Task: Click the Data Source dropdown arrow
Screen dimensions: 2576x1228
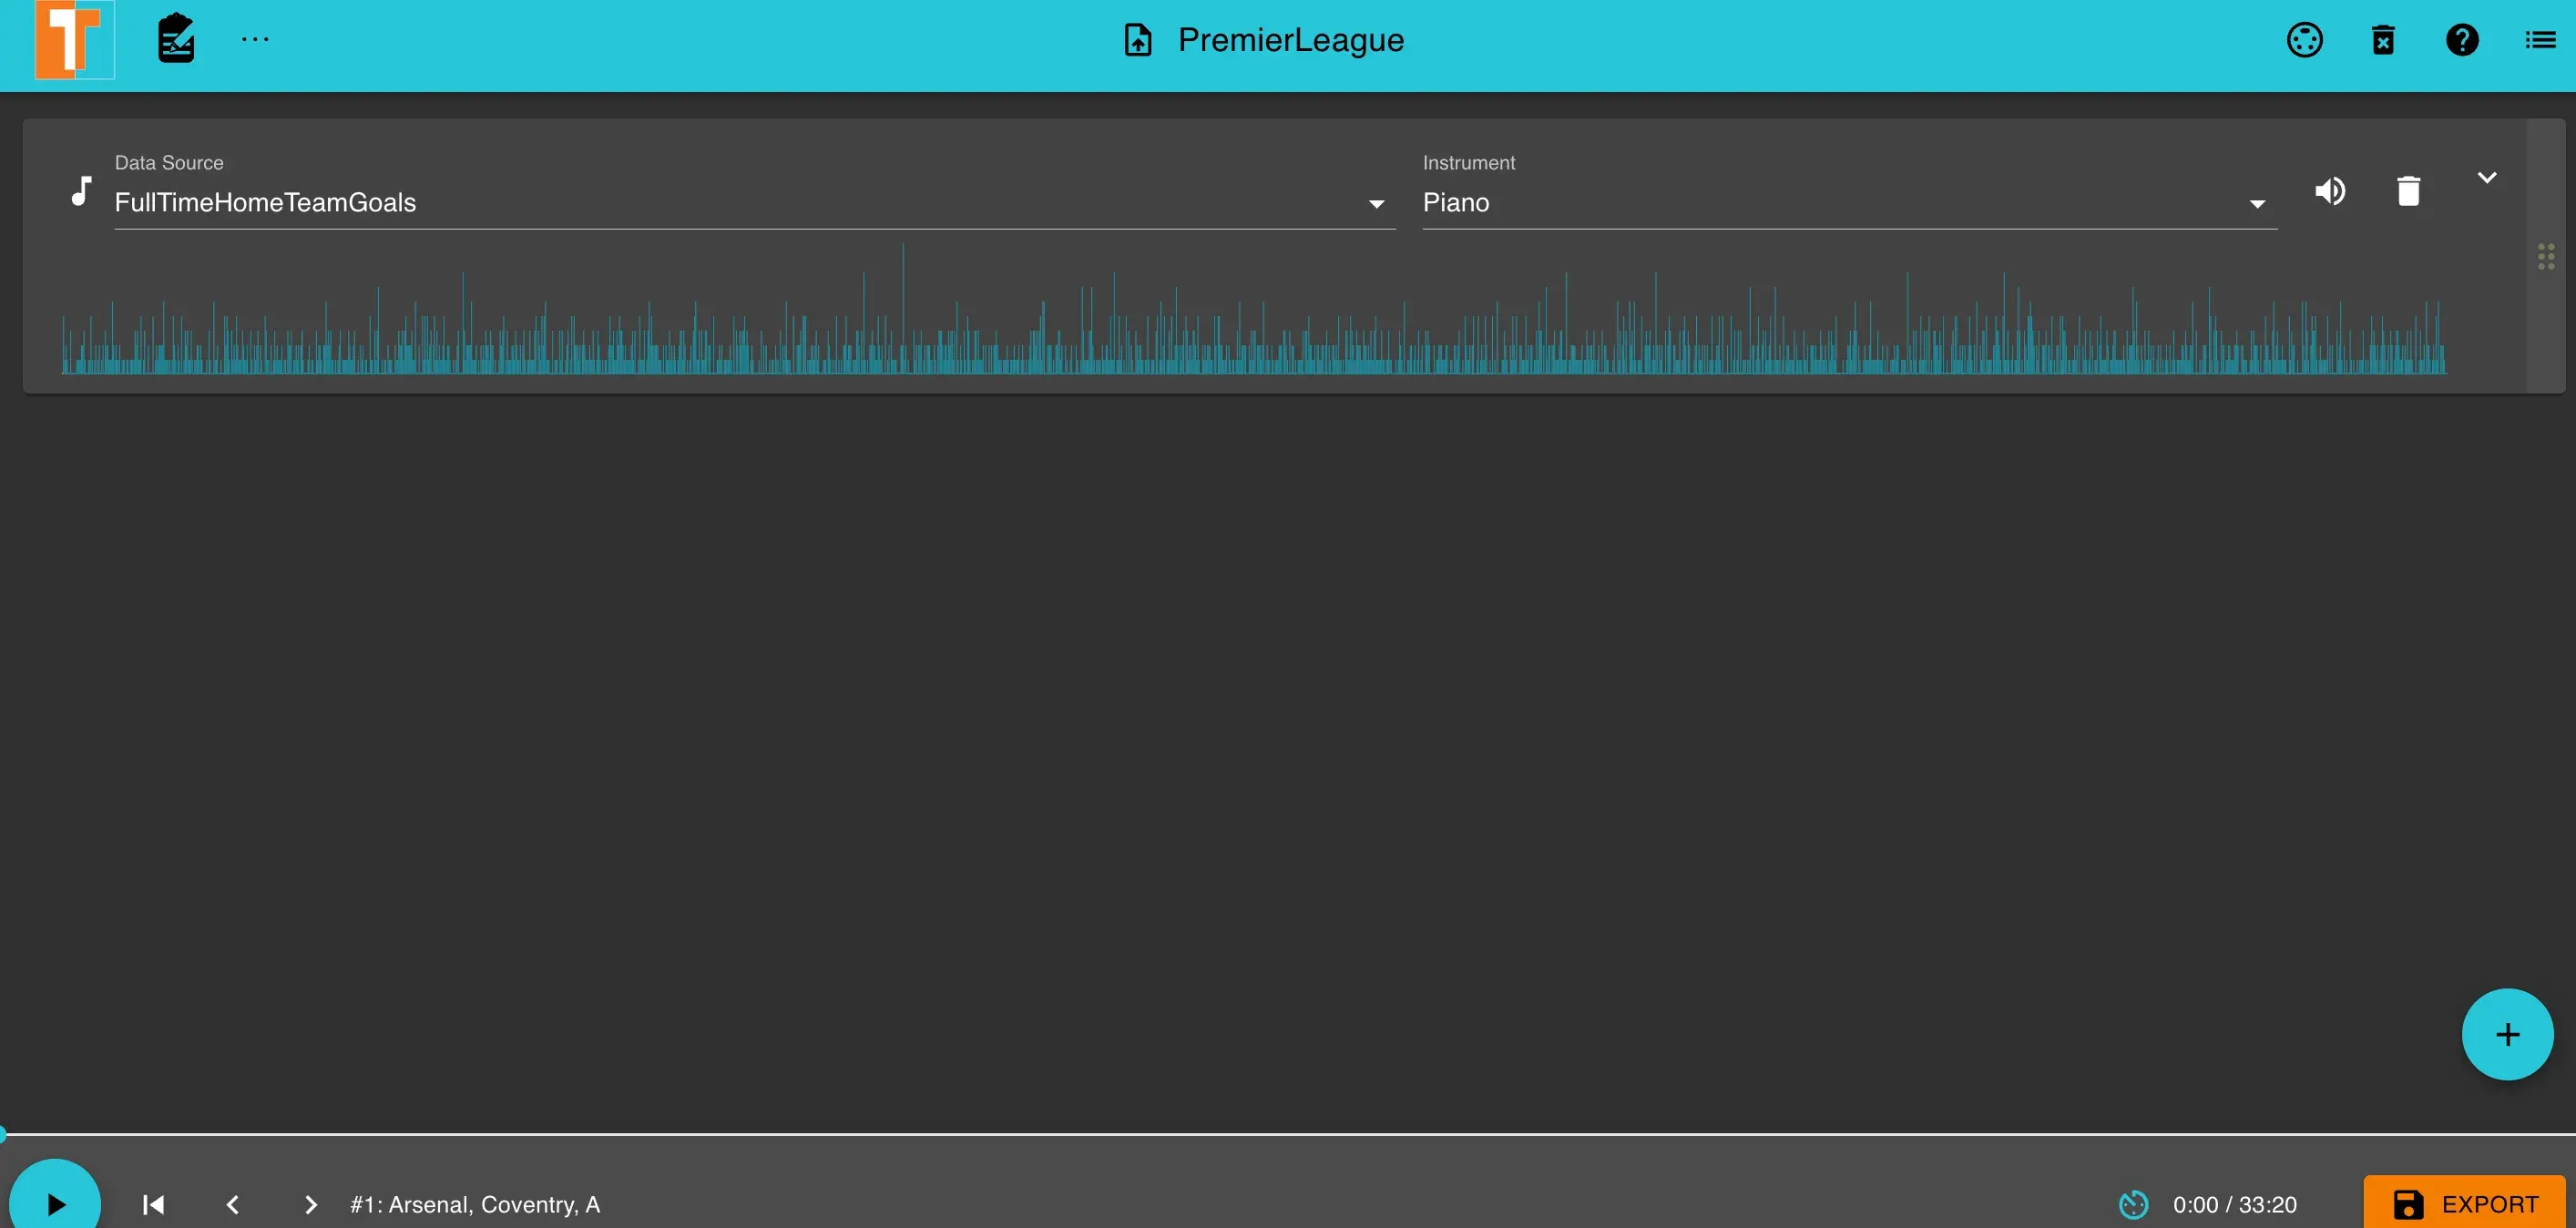Action: pyautogui.click(x=1376, y=204)
